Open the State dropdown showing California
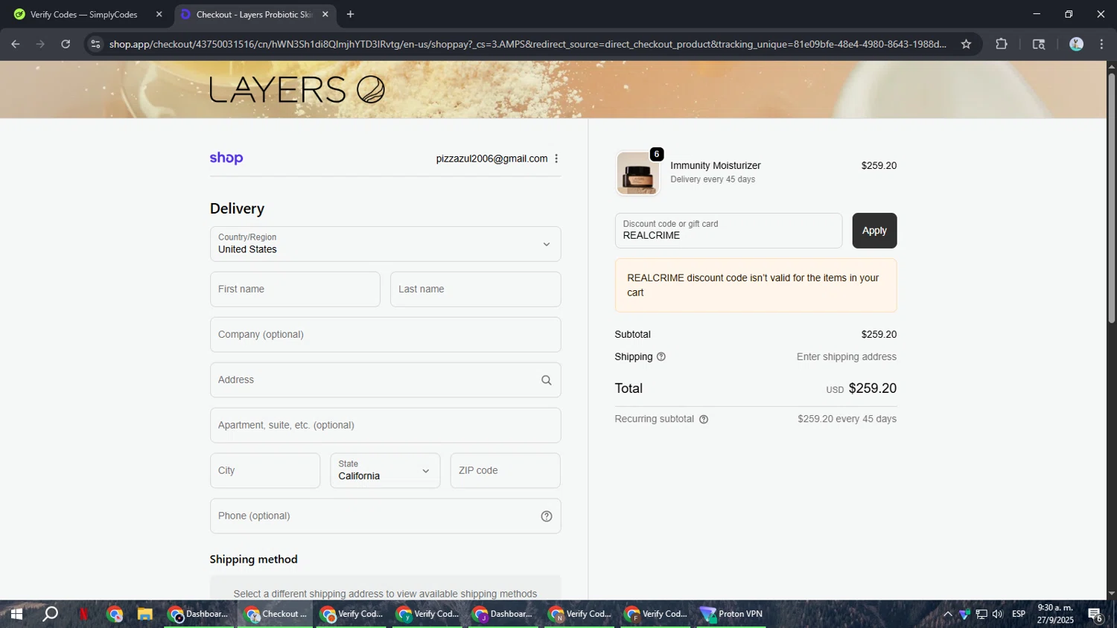 click(385, 471)
